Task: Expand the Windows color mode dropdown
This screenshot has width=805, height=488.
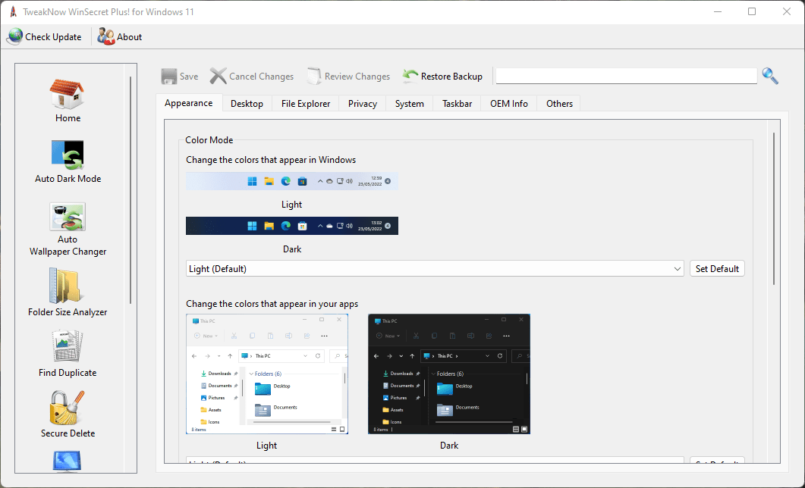Action: tap(435, 268)
